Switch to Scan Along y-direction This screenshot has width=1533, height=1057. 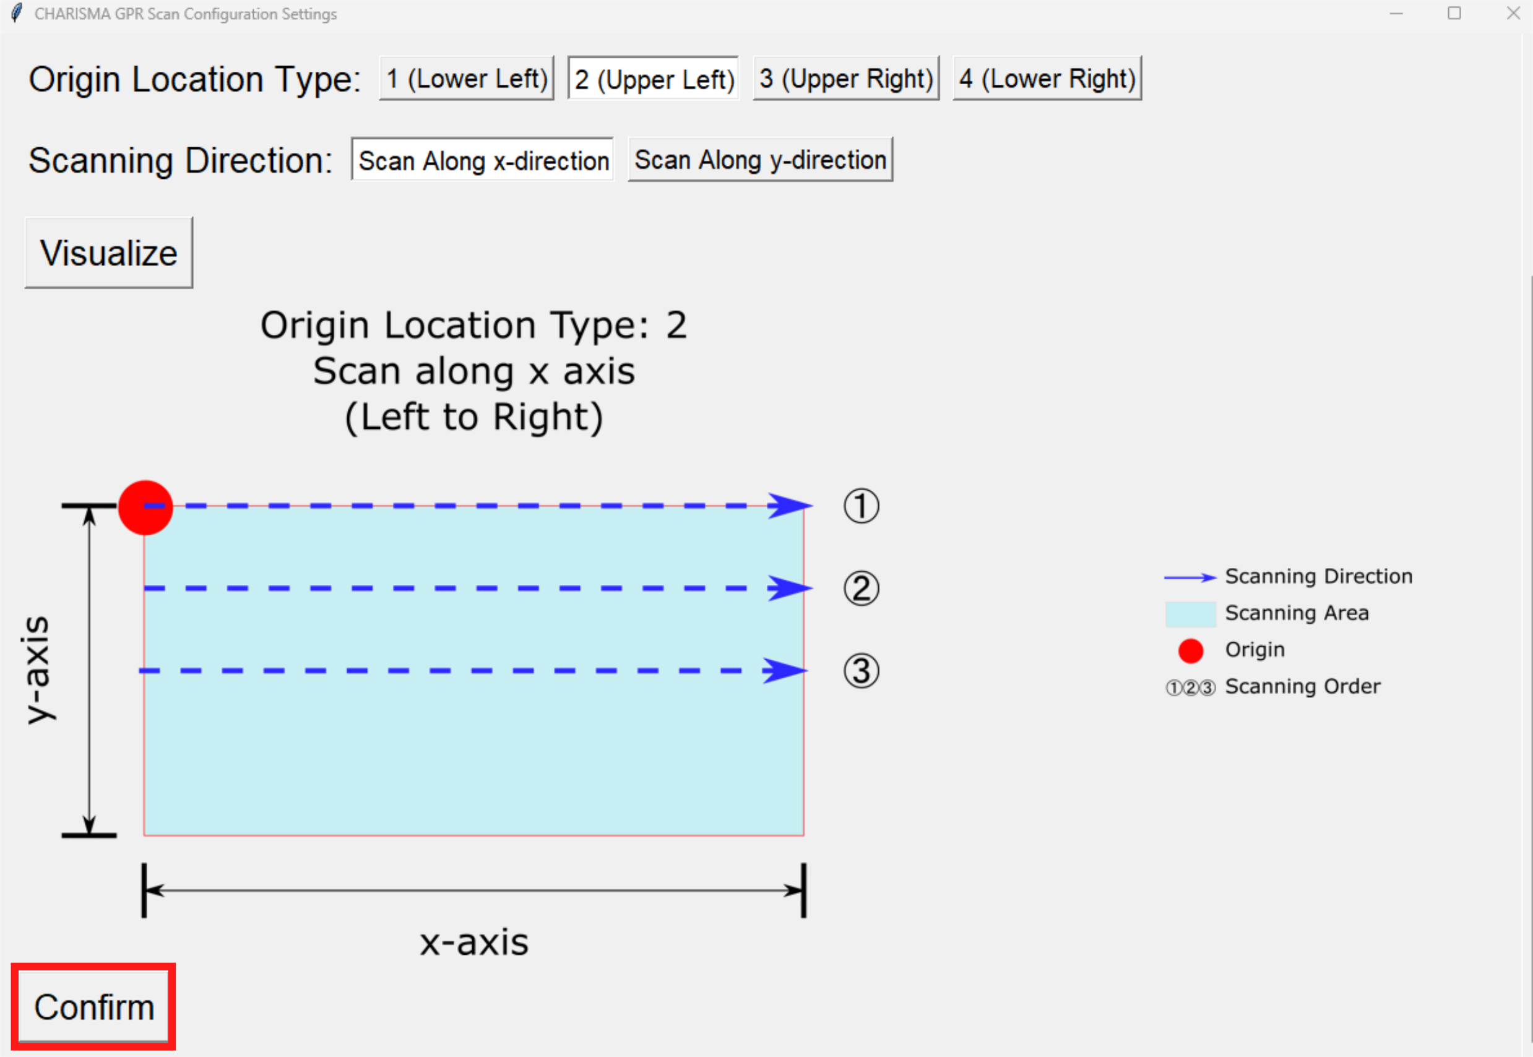pos(760,160)
